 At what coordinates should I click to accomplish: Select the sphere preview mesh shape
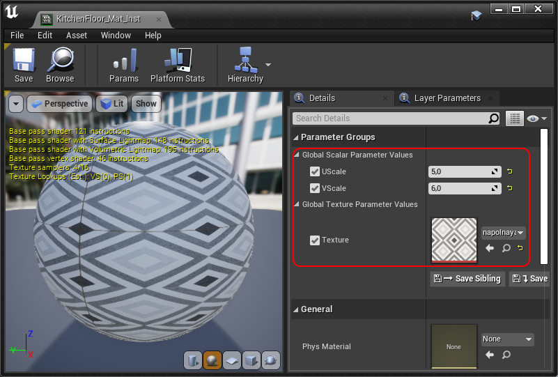click(212, 360)
